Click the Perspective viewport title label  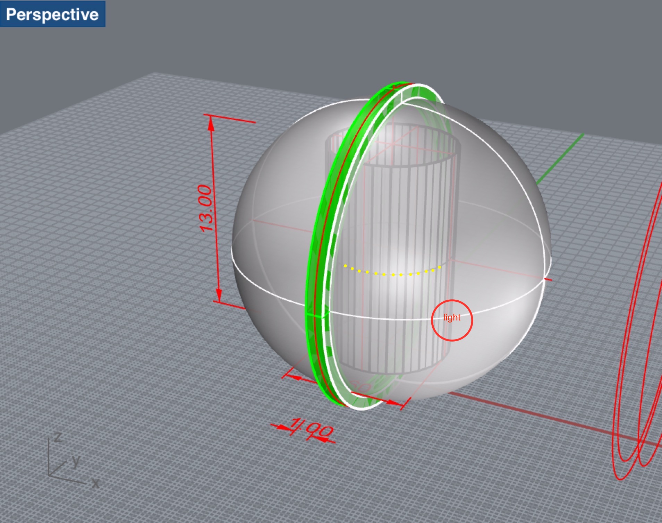[x=52, y=14]
